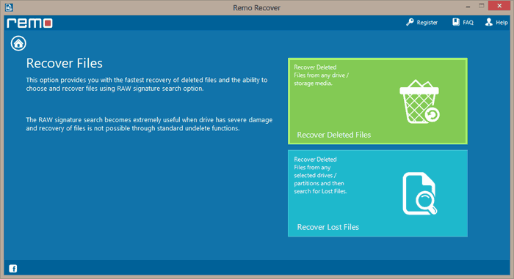The image size is (514, 279).
Task: Click the FAQ book icon
Action: click(456, 22)
